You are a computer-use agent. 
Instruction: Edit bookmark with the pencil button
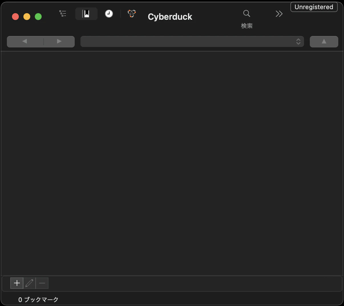(x=29, y=283)
